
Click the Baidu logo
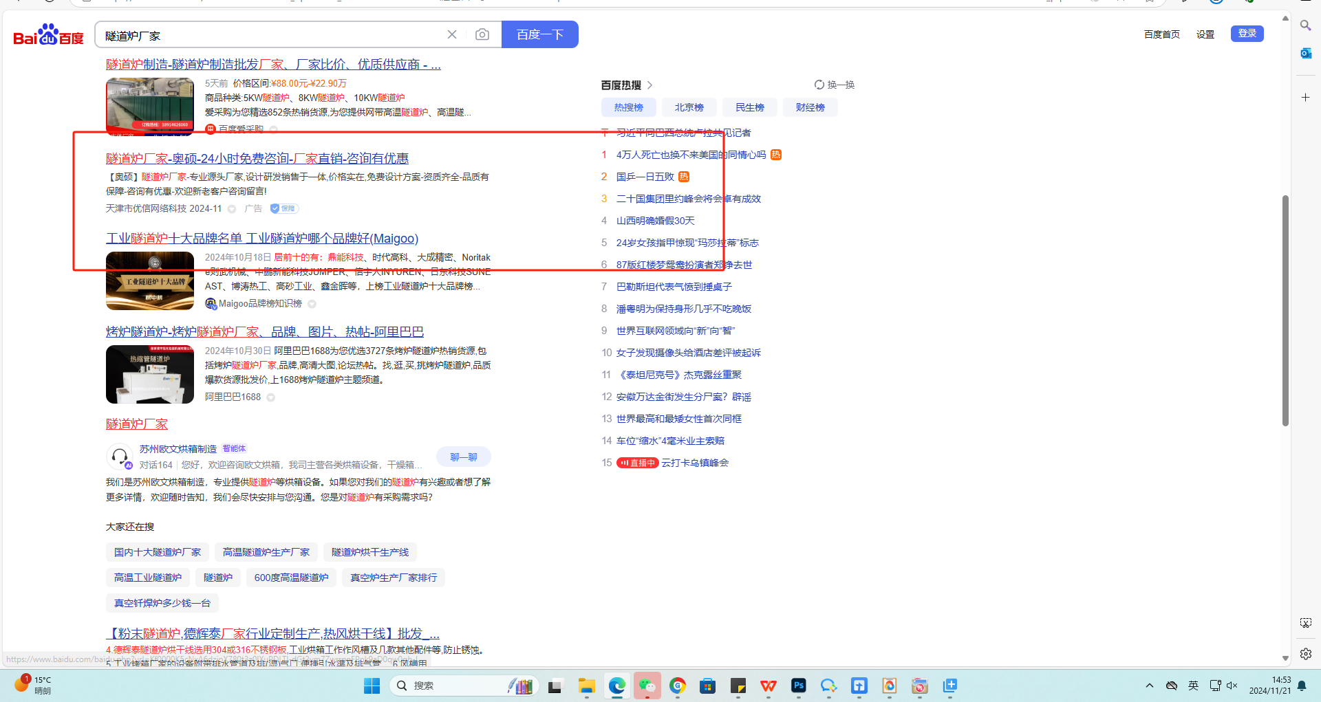(x=48, y=35)
